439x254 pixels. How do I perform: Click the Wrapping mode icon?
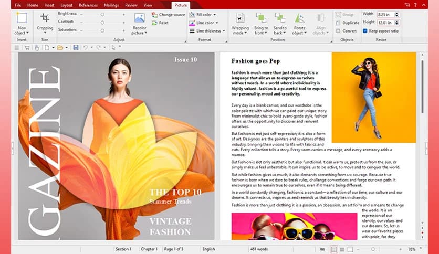pos(240,19)
